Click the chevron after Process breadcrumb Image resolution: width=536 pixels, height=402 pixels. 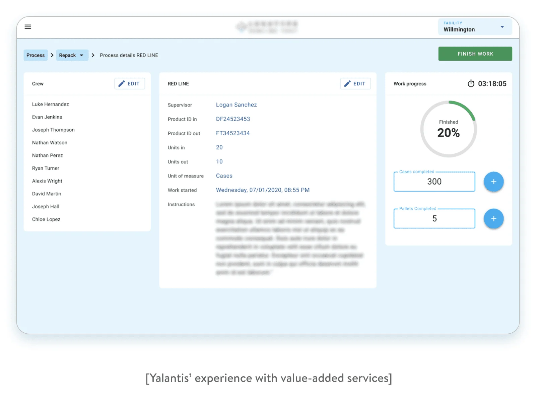coord(52,55)
